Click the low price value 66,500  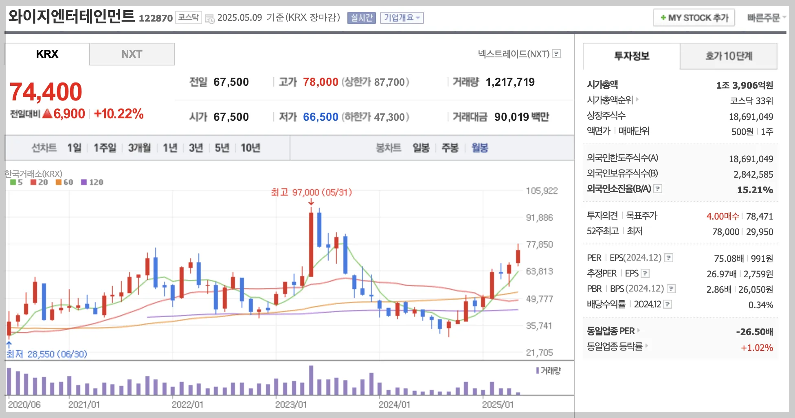point(321,117)
